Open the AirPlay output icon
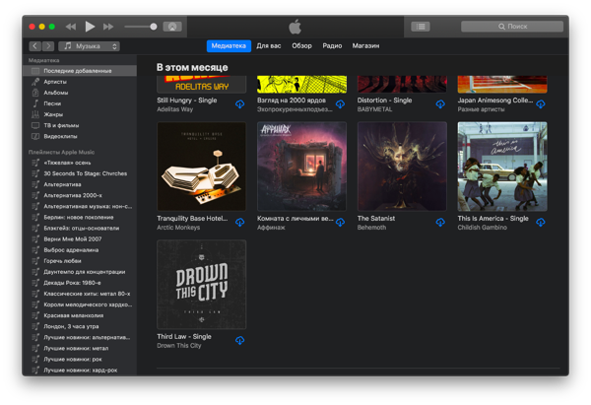 click(x=172, y=27)
